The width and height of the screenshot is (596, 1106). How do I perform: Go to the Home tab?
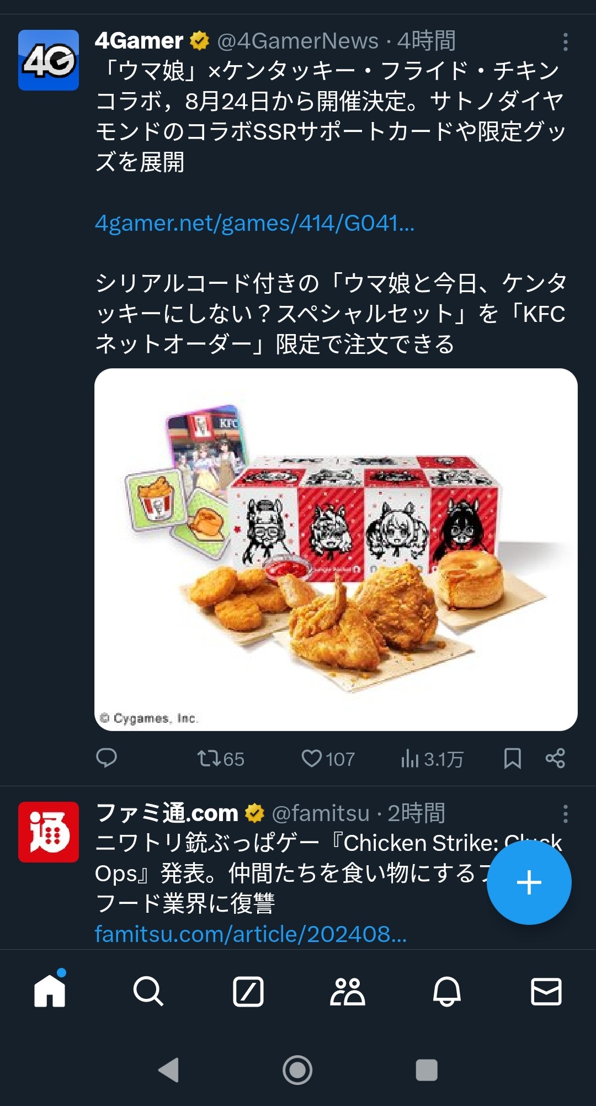50,991
